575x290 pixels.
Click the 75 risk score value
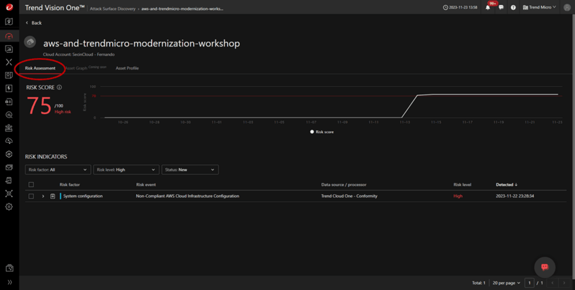(x=39, y=106)
